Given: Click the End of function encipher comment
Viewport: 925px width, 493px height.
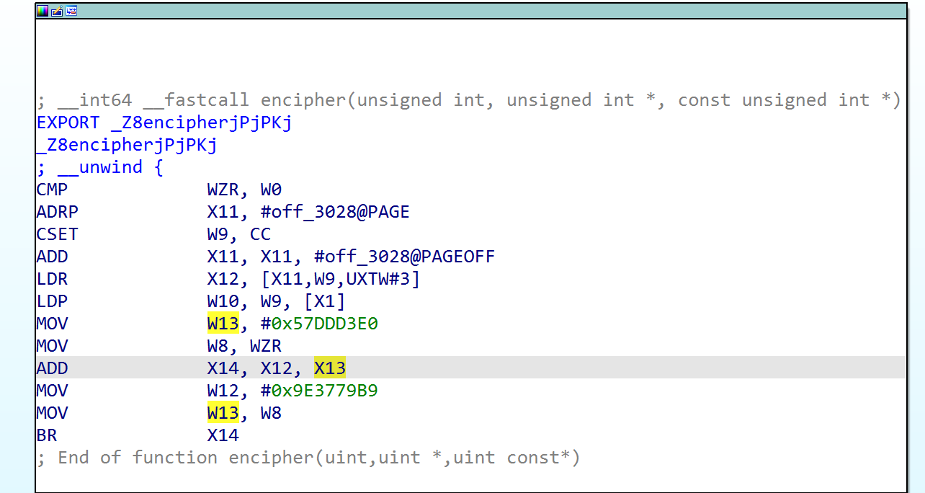Looking at the screenshot, I should click(308, 458).
